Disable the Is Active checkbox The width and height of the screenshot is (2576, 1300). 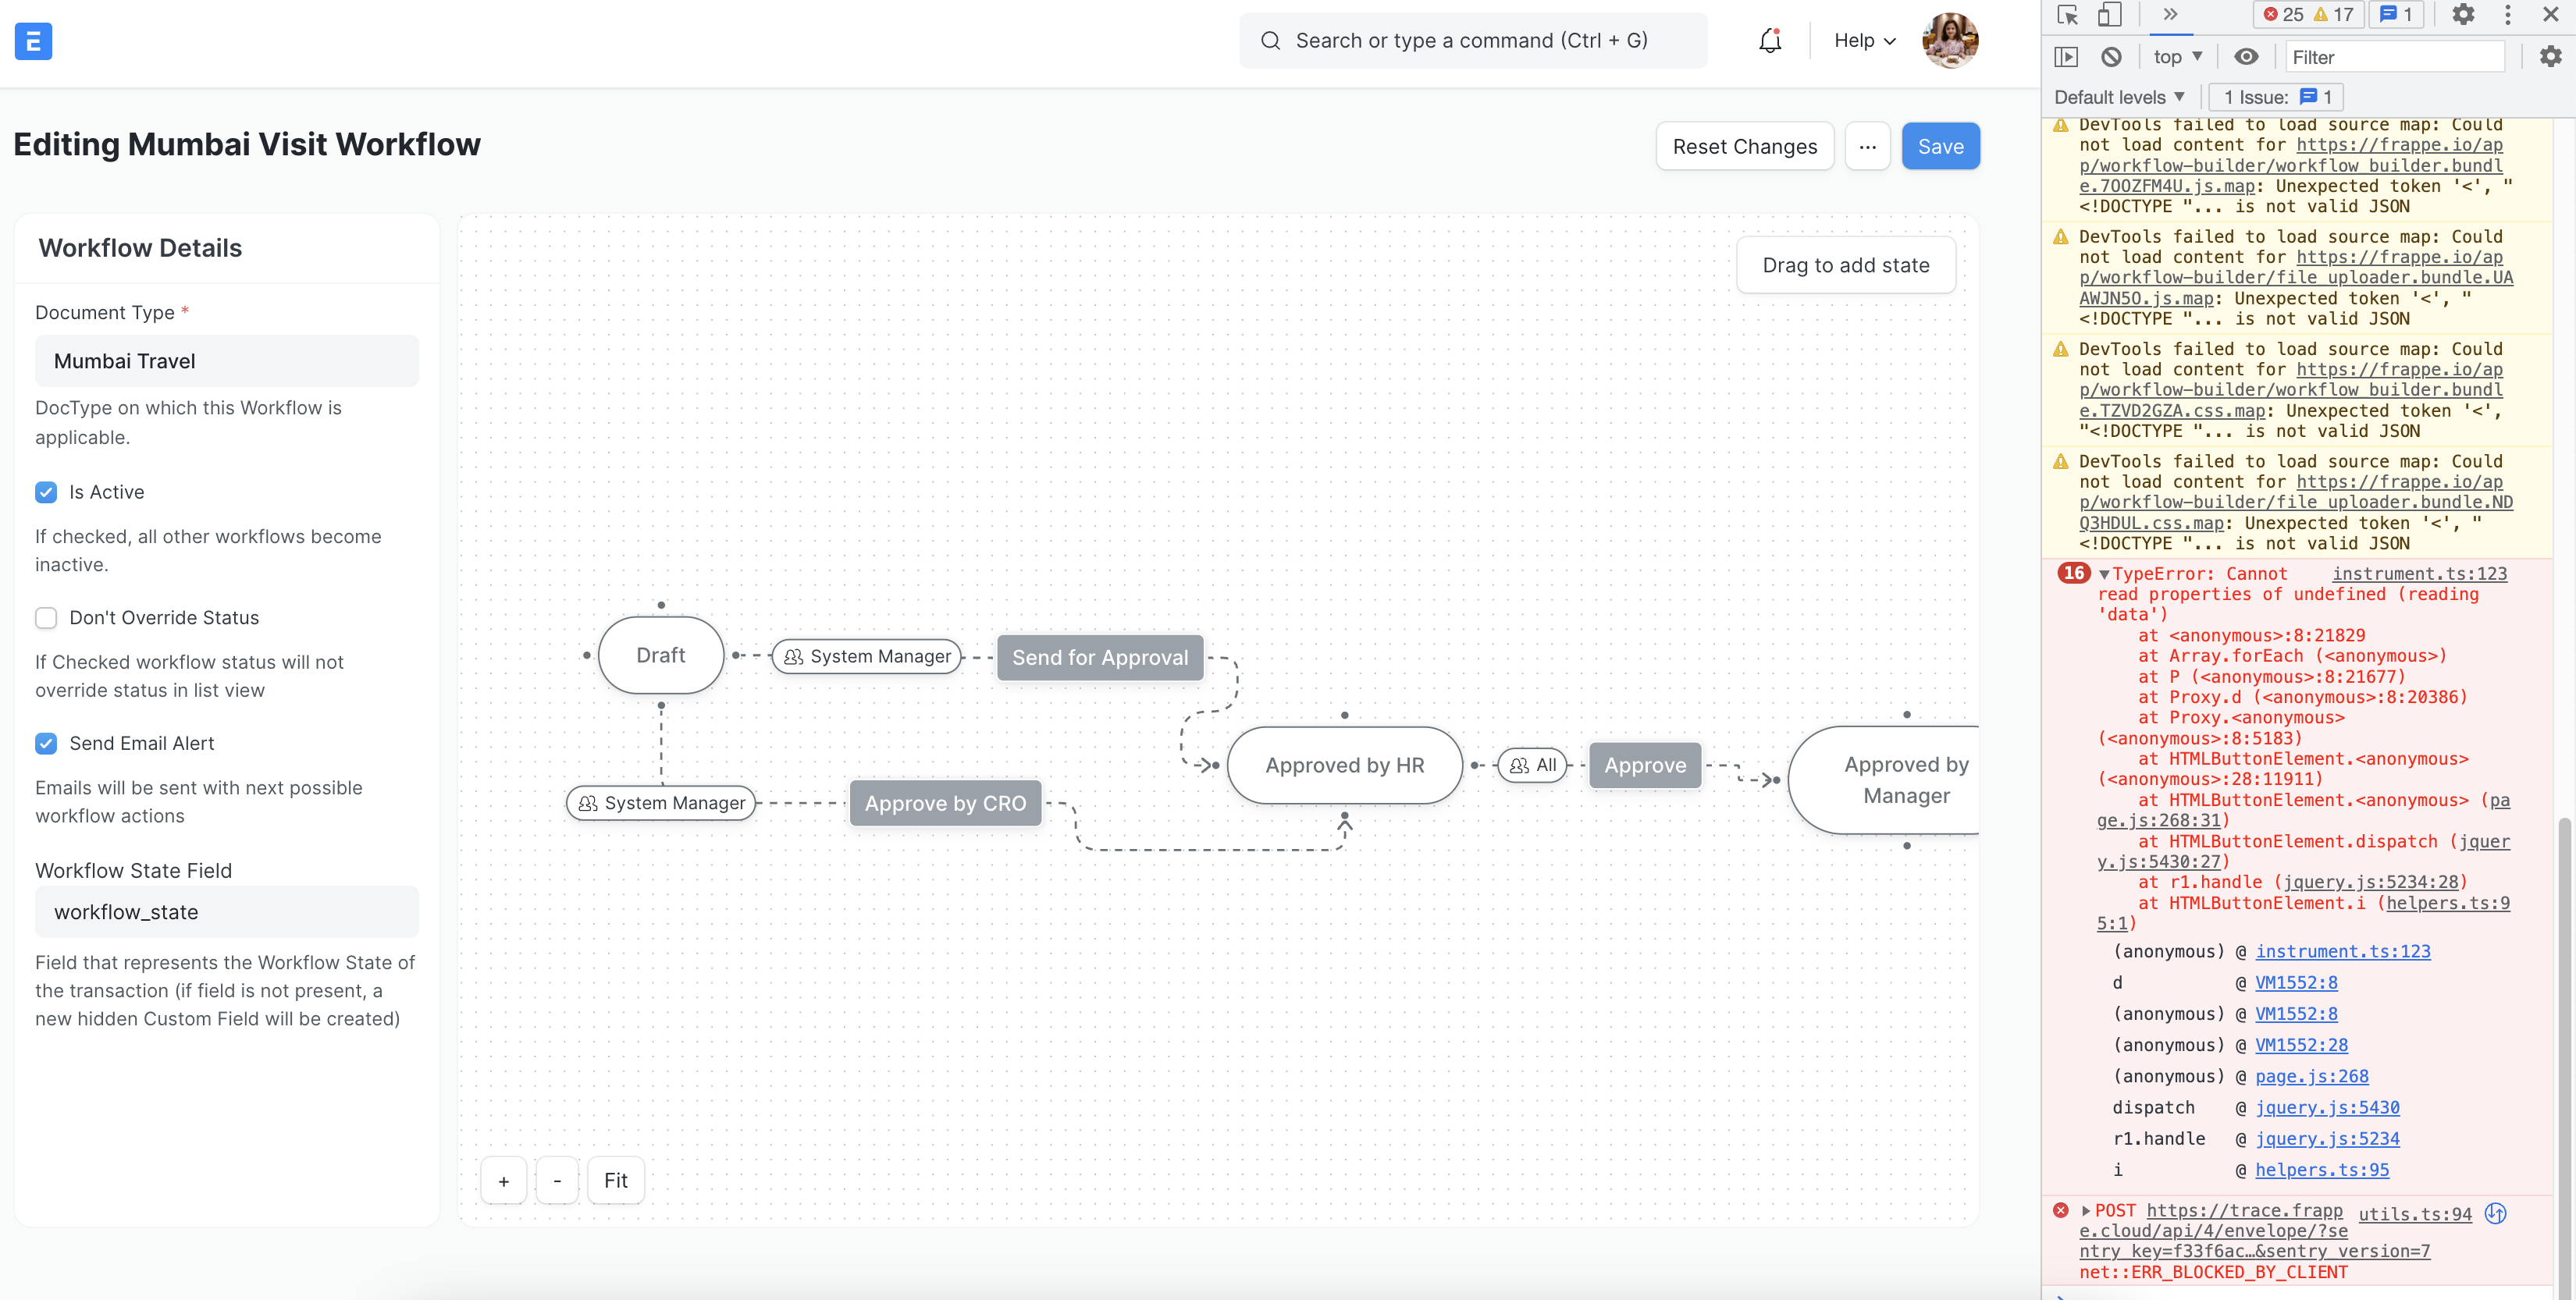point(46,492)
